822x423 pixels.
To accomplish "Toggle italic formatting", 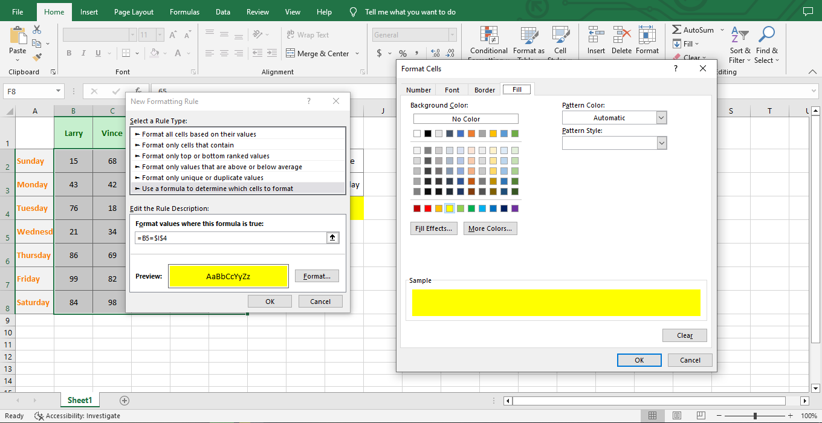I will pos(83,53).
